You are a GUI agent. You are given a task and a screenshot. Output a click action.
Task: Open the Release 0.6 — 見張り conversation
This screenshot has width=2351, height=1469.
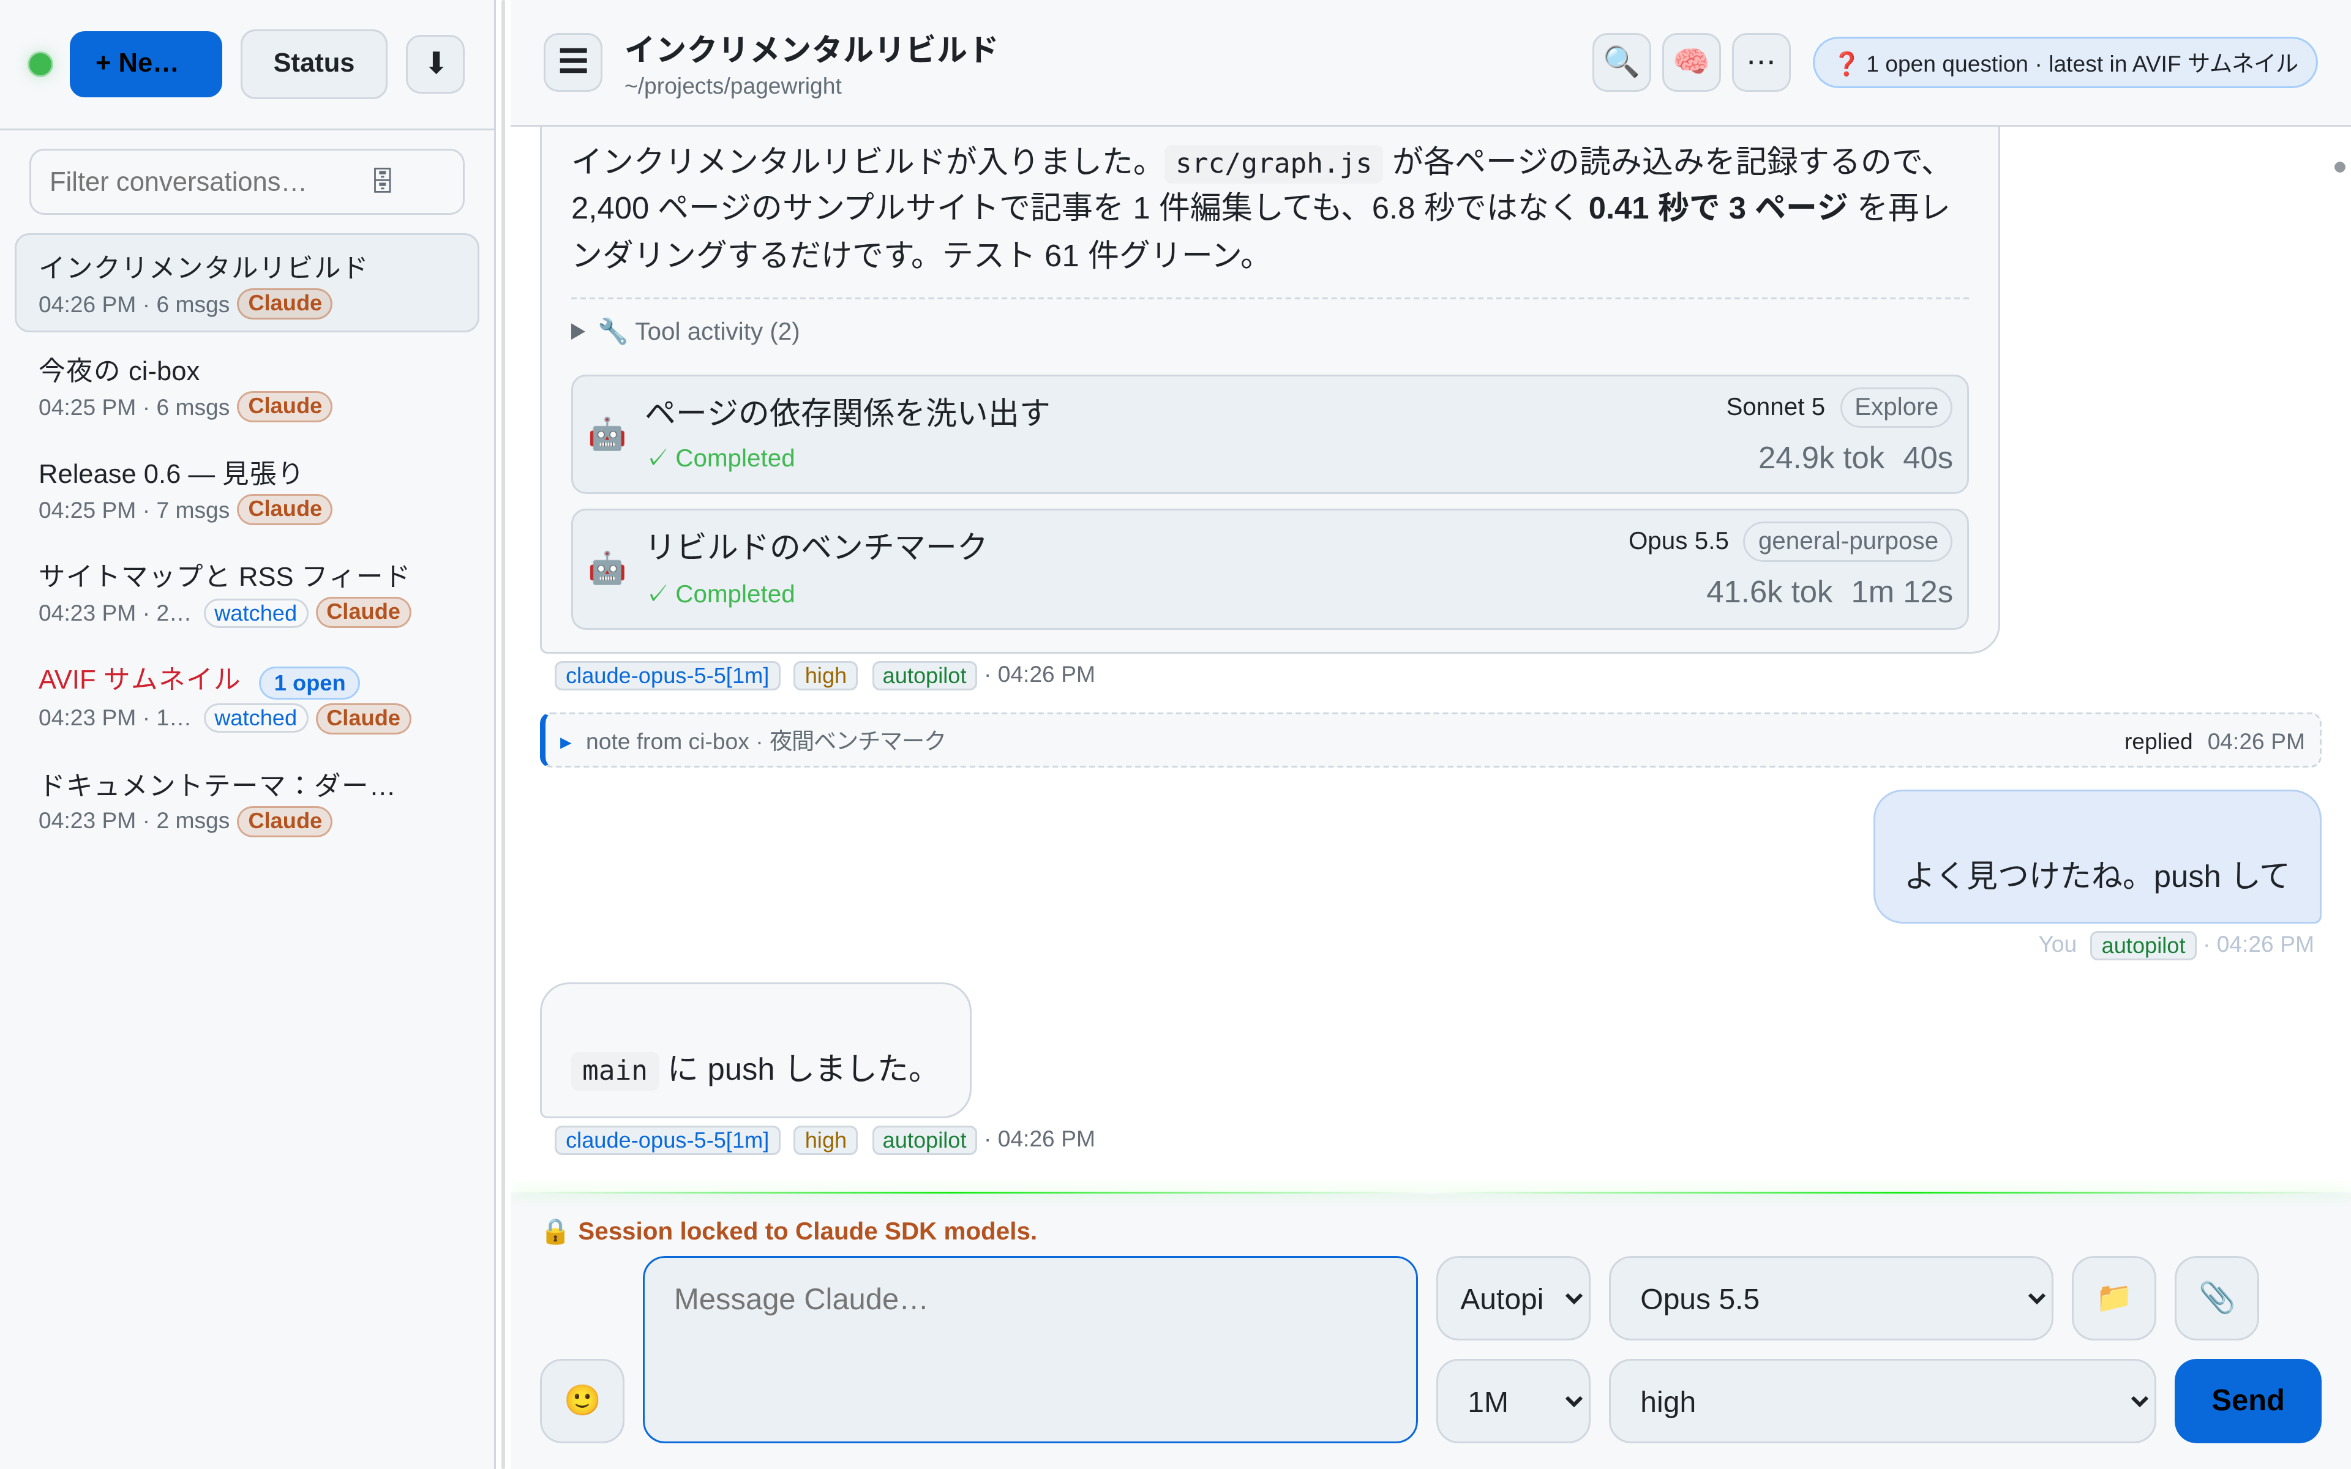(x=247, y=490)
